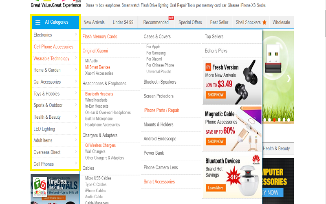Click the Mi logo in Fresh Version ad
This screenshot has width=326, height=204.
[208, 67]
